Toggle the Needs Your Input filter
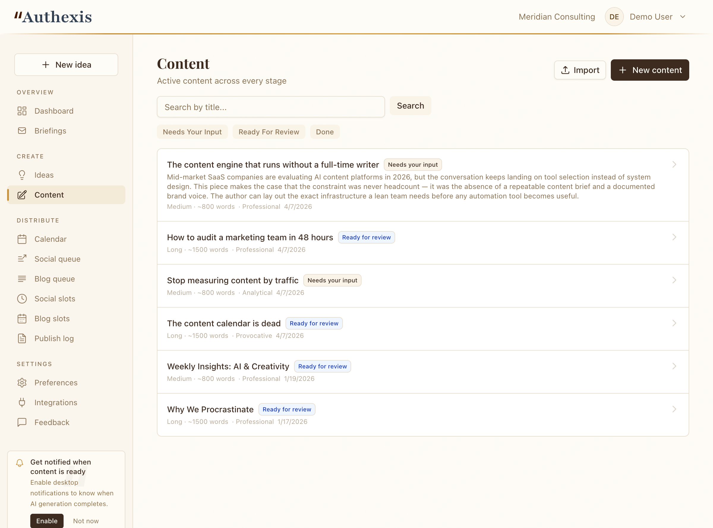 tap(192, 132)
